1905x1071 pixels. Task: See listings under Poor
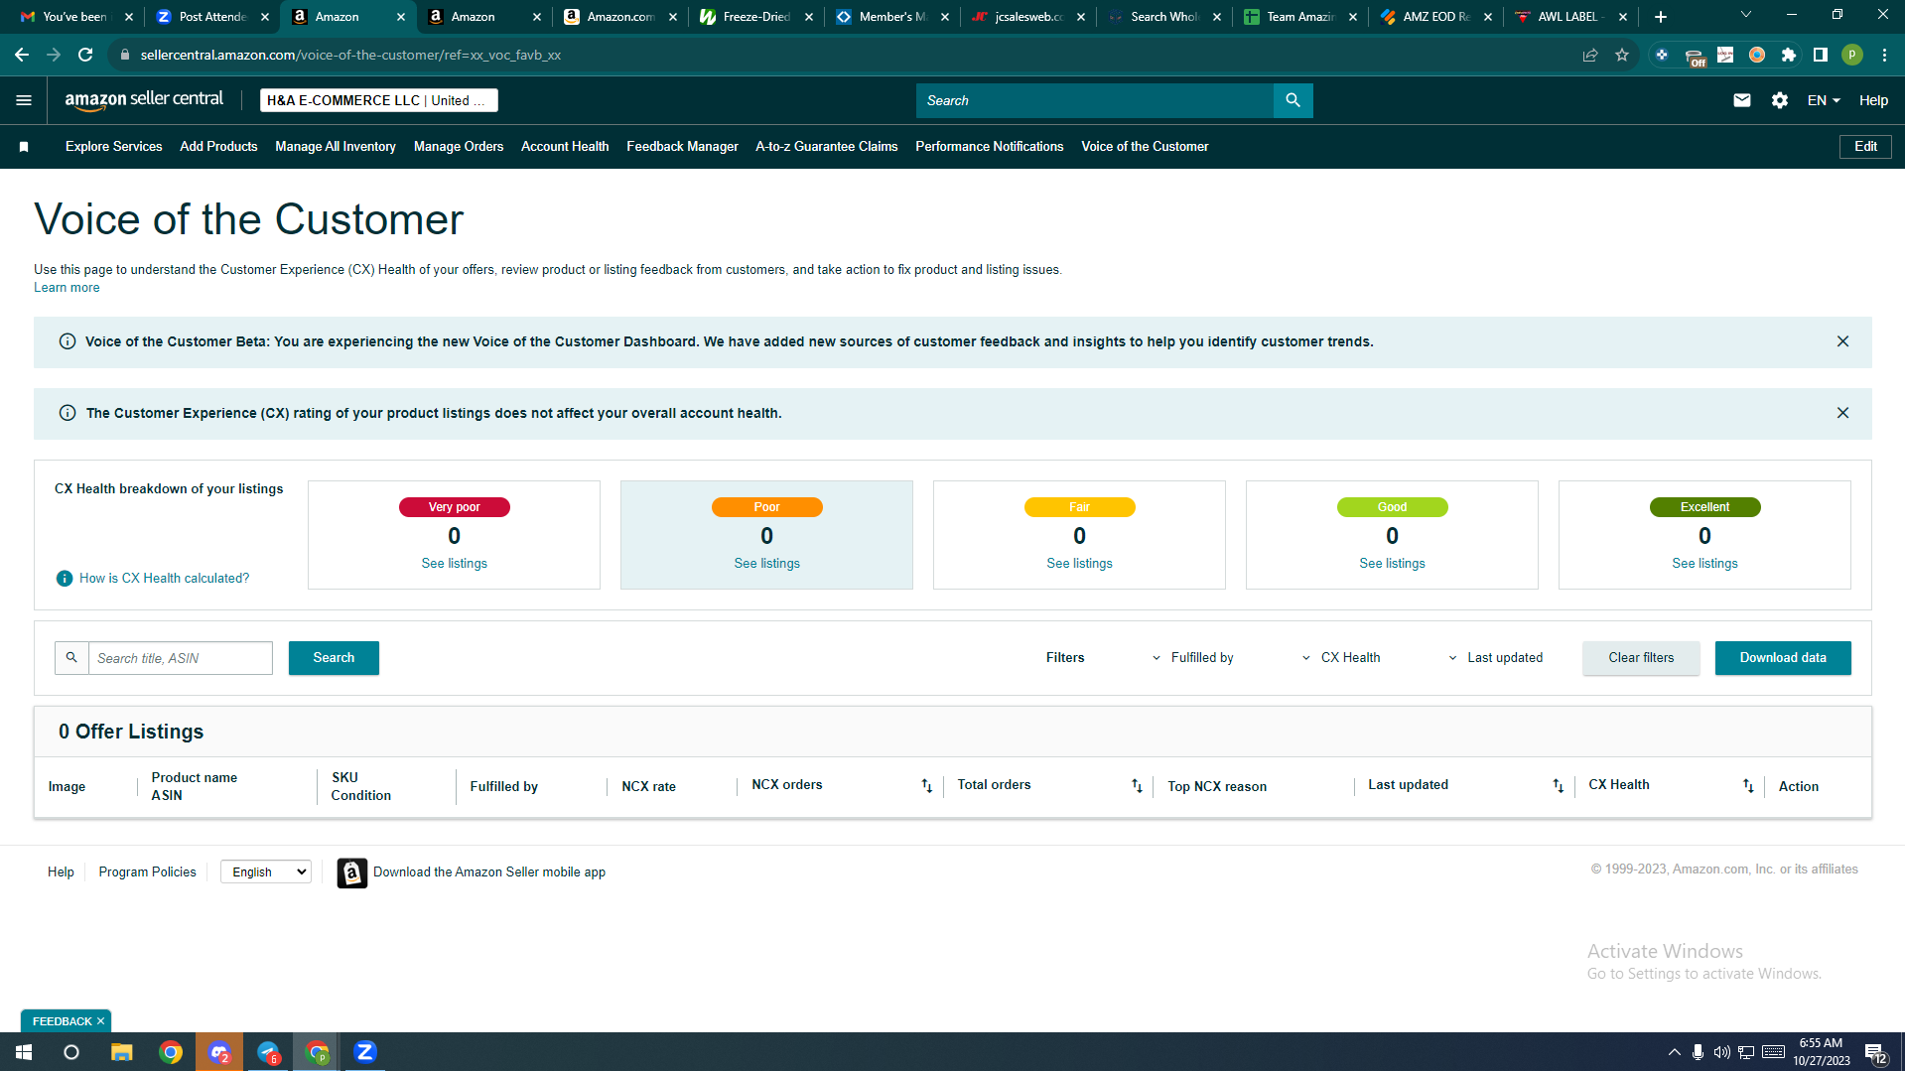tap(767, 564)
